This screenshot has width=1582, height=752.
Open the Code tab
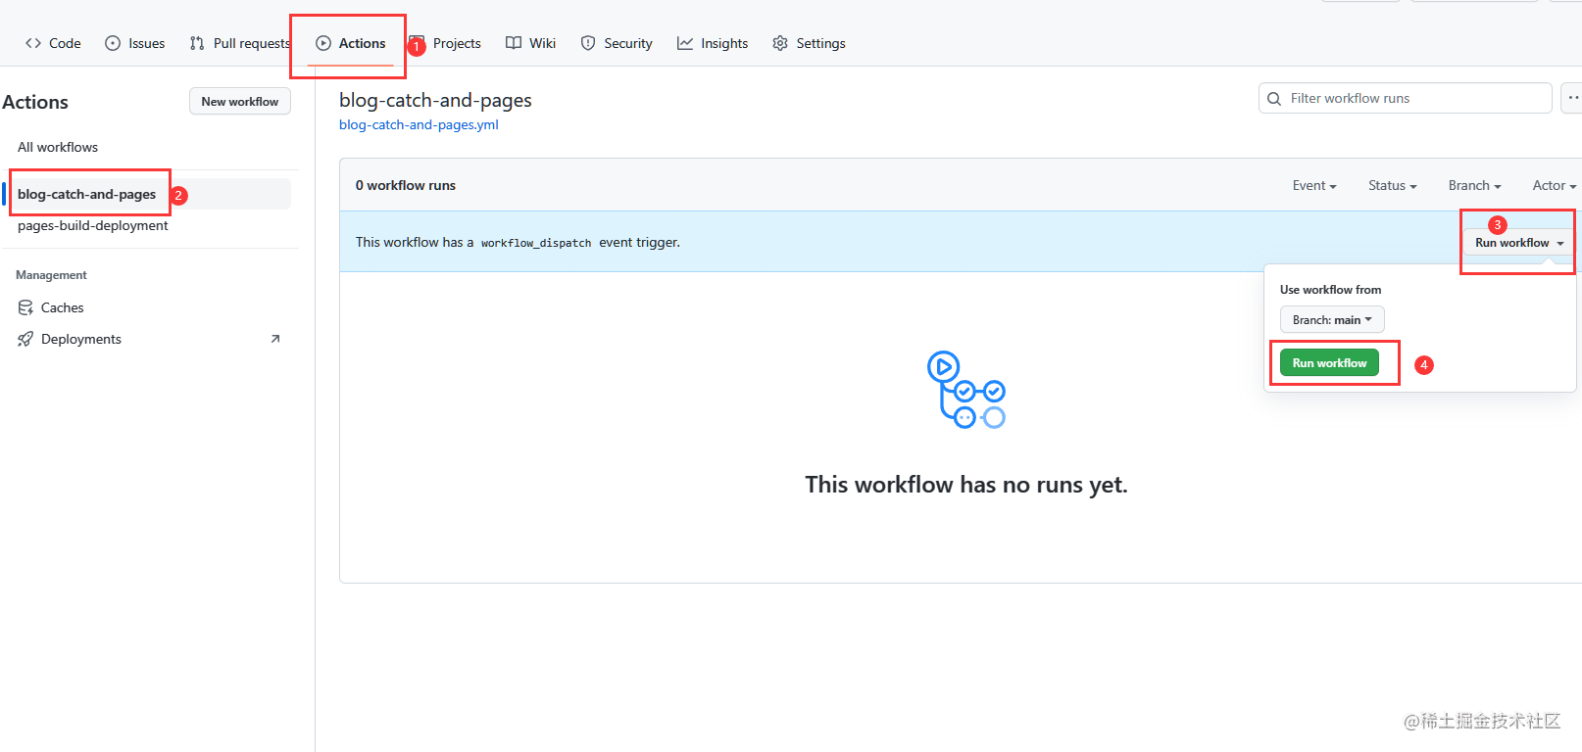(x=54, y=43)
